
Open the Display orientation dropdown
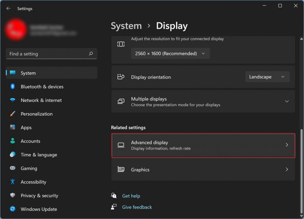coord(267,77)
